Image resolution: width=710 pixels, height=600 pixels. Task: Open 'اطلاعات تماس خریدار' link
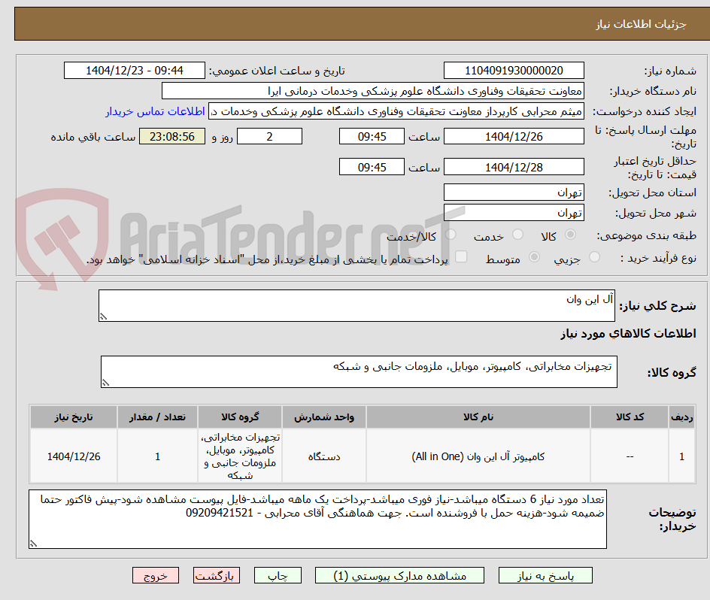point(155,111)
